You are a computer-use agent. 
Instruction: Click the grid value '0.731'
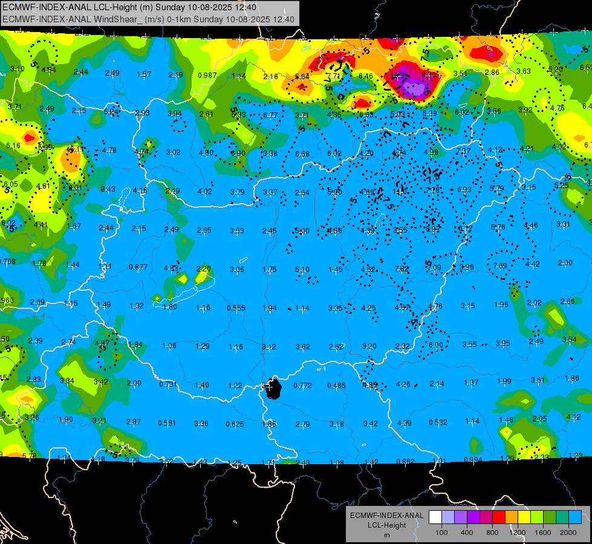point(168,384)
